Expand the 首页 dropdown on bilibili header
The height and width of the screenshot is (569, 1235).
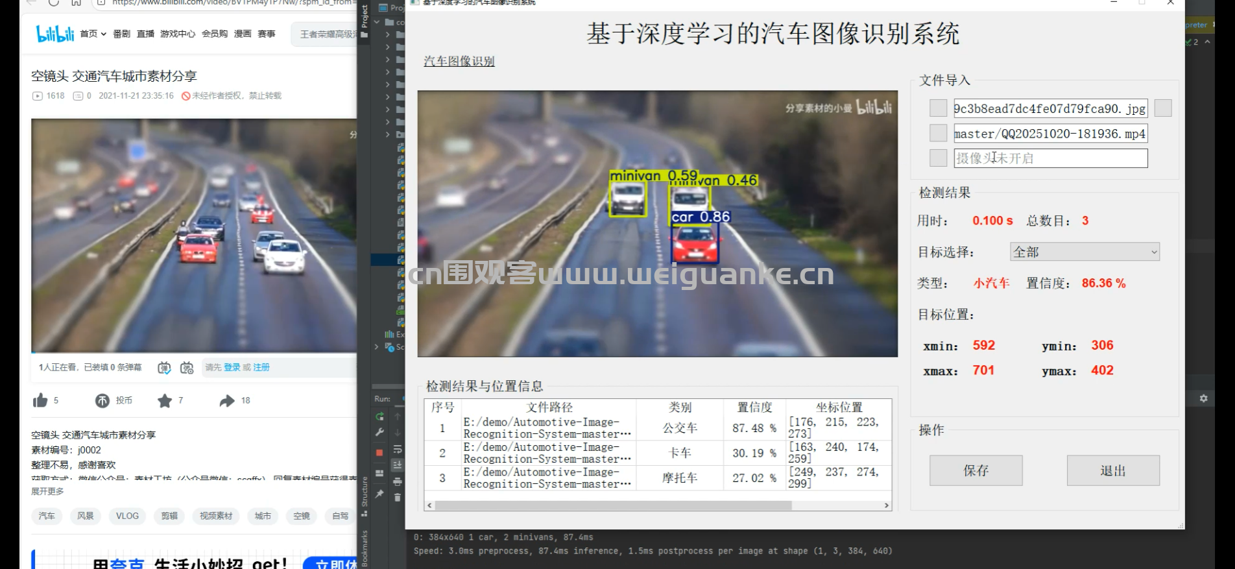pos(93,34)
